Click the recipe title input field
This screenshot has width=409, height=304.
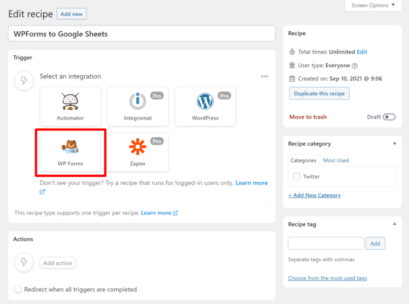point(142,33)
